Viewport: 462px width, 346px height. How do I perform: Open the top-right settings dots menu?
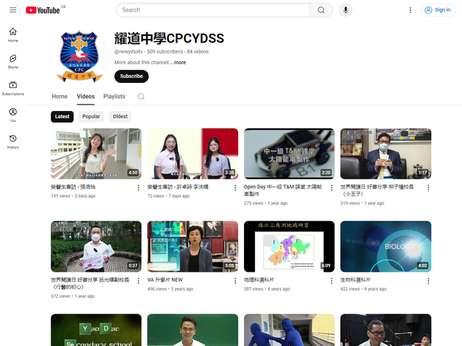click(x=411, y=10)
